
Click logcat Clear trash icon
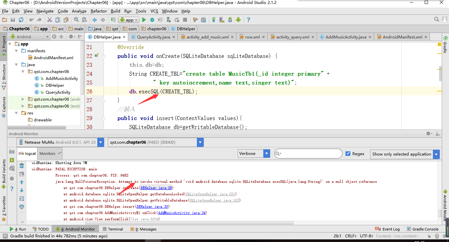click(22, 165)
